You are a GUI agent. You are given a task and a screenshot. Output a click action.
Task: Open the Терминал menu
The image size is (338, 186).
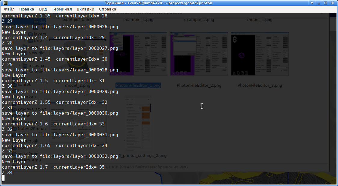point(62,9)
